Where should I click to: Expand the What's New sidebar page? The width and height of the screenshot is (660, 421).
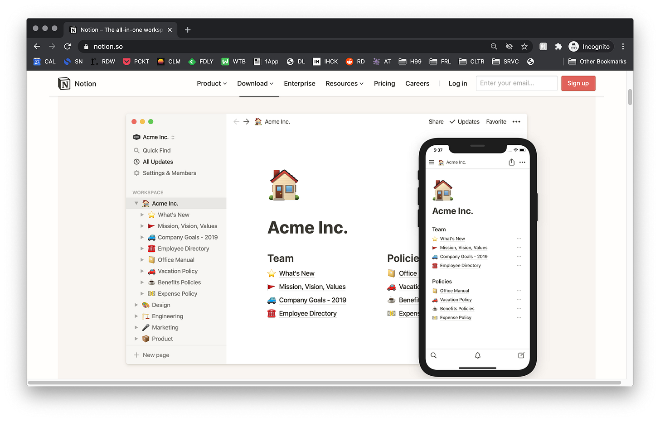tap(142, 215)
